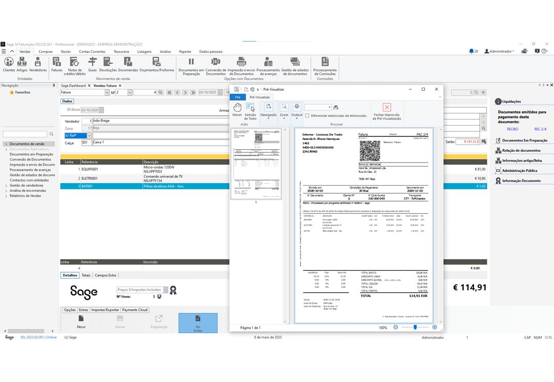Image resolution: width=554 pixels, height=382 pixels.
Task: Click zoom in plus button in preview
Action: tap(434, 327)
